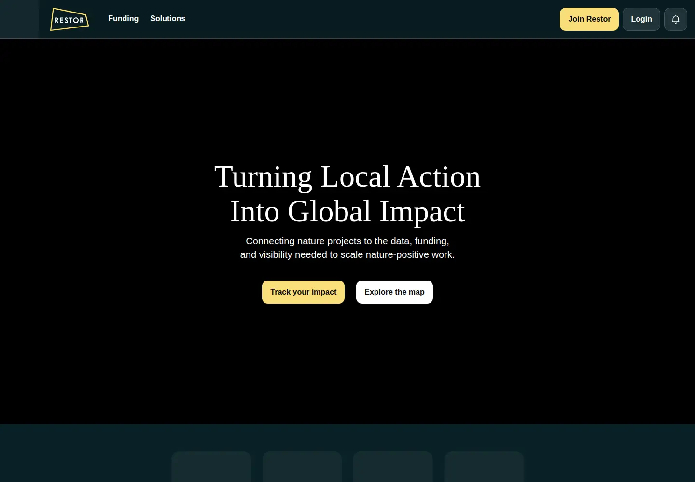Click the Login button
The image size is (695, 482).
tap(641, 19)
